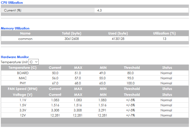The image size is (190, 128).
Task: Click the Memory Utilization heading
Action: tap(15, 28)
